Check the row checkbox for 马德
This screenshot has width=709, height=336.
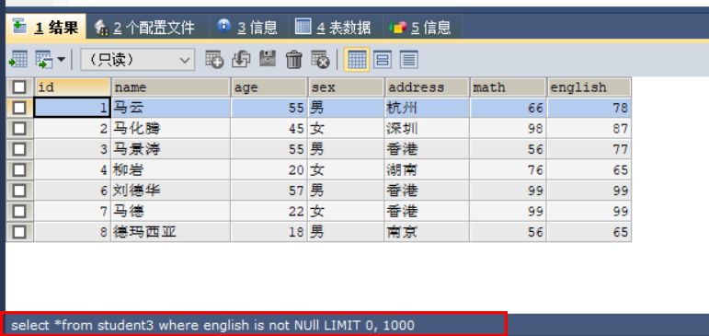click(x=19, y=212)
